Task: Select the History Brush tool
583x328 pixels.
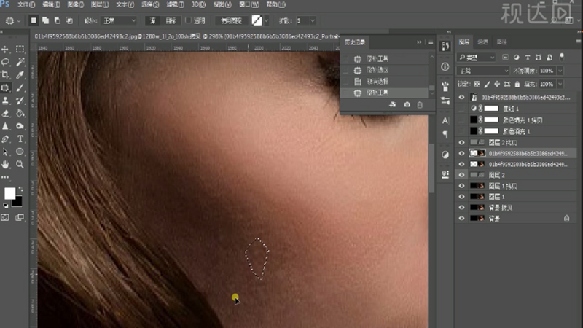Action: tap(20, 101)
